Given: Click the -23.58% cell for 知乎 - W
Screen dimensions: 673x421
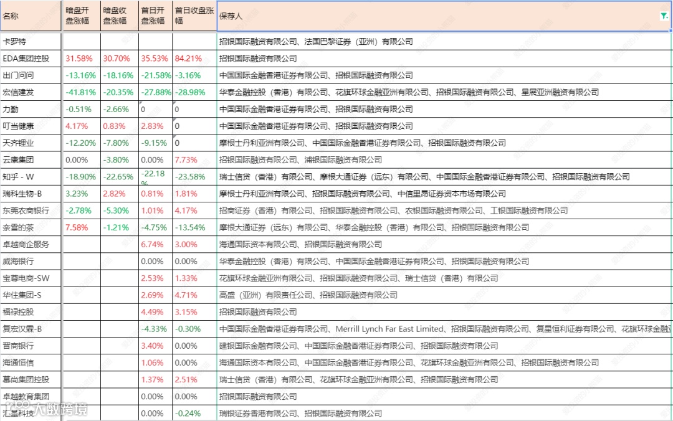Looking at the screenshot, I should [x=194, y=177].
